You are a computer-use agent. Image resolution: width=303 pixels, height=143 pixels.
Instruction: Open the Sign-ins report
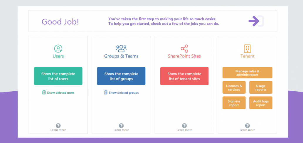click(234, 103)
